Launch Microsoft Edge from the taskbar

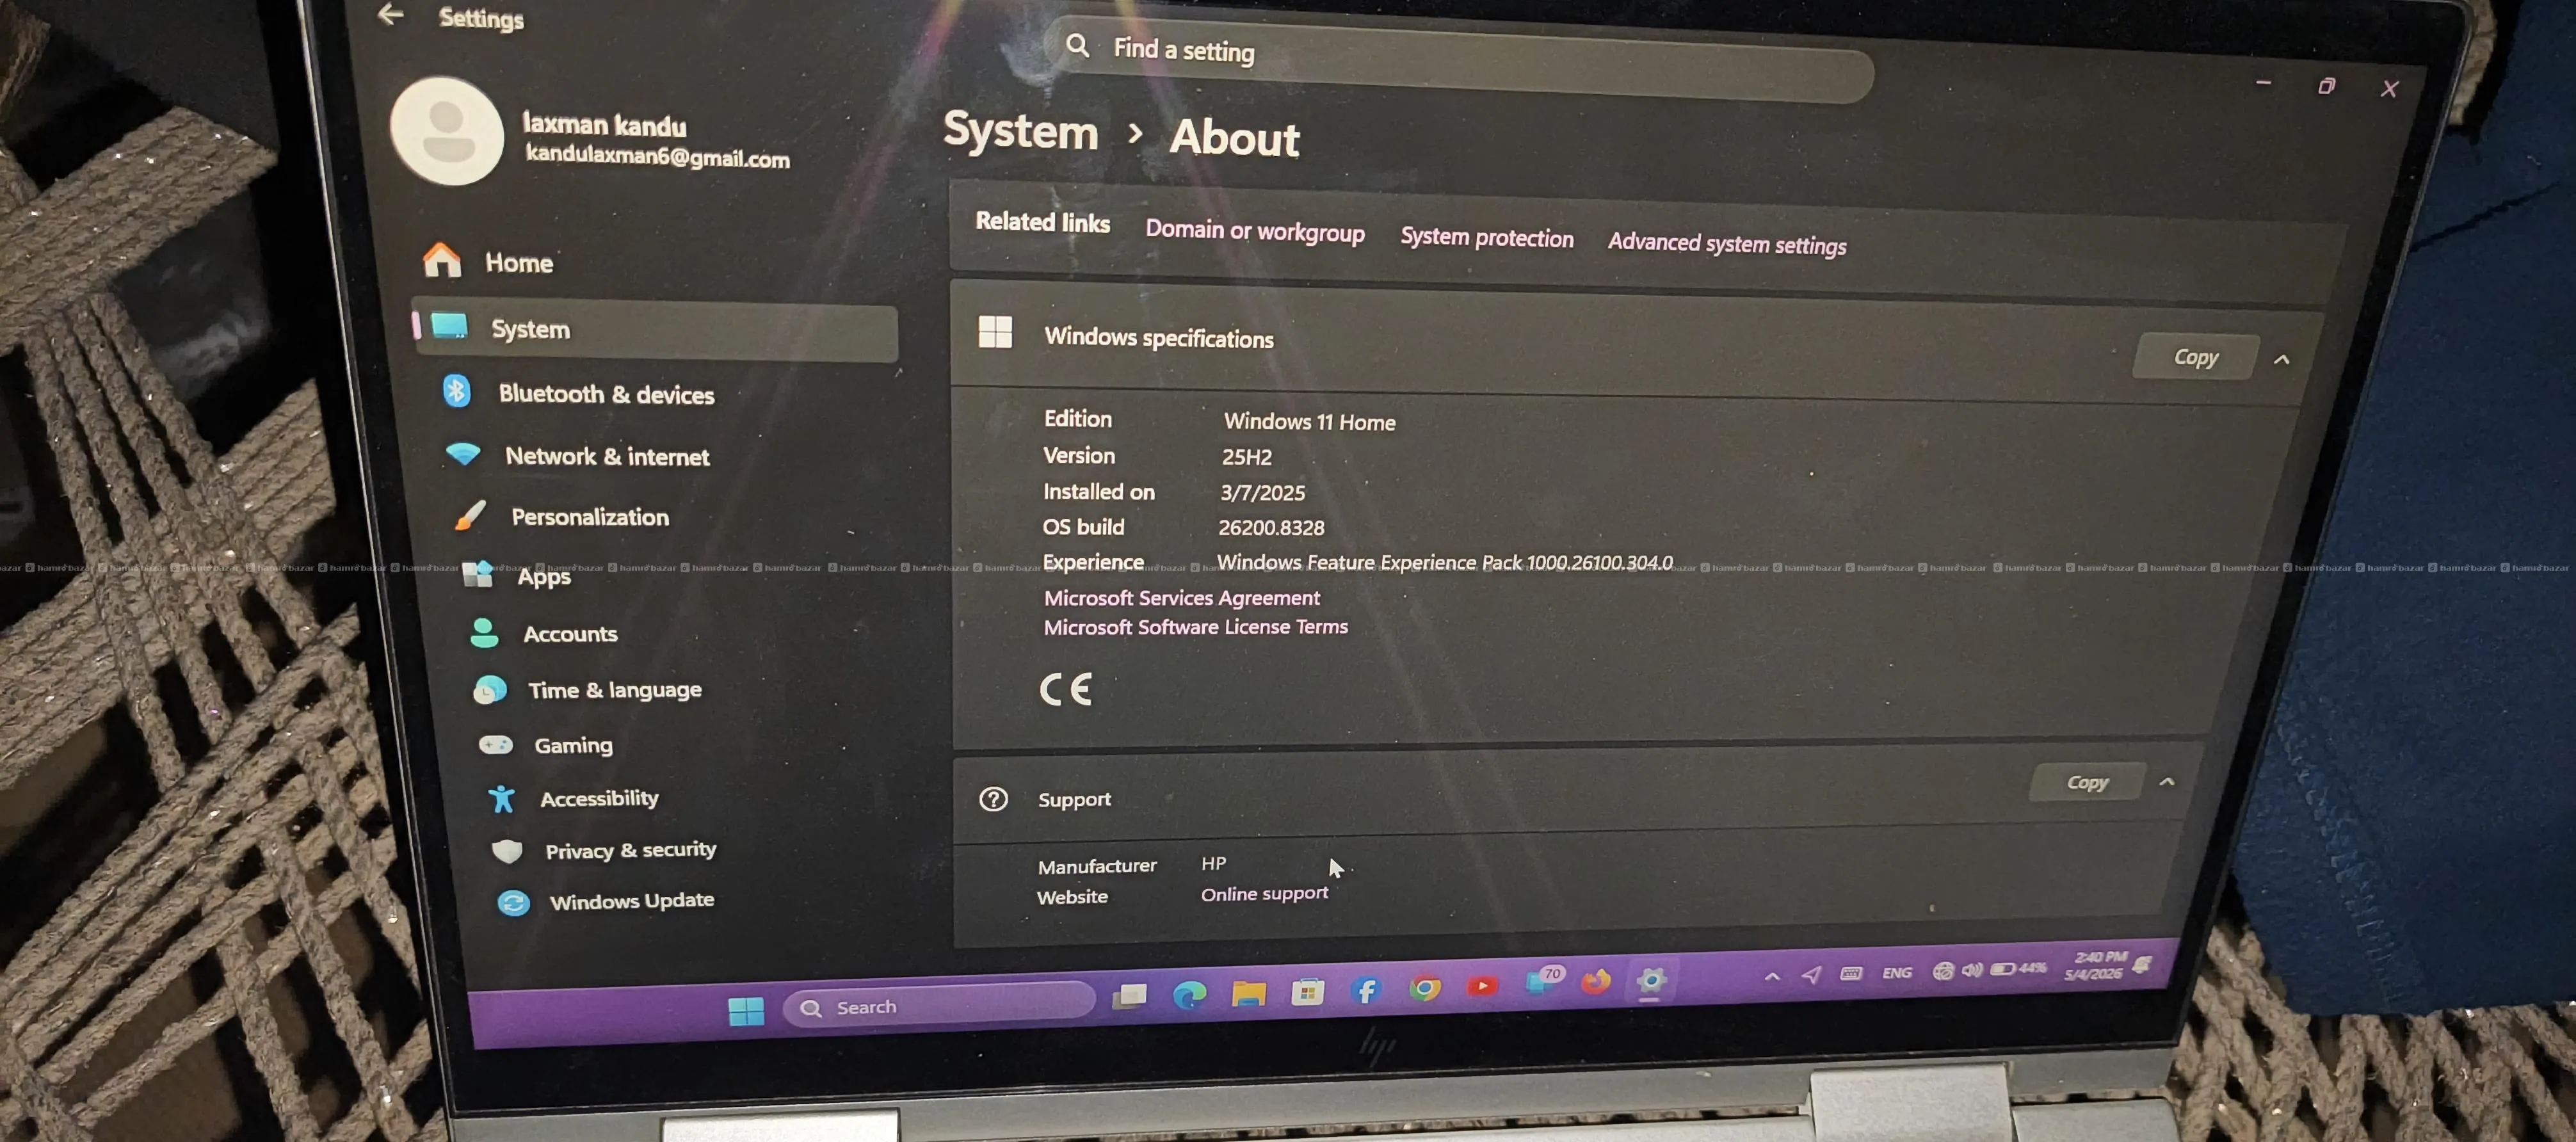click(x=1189, y=994)
